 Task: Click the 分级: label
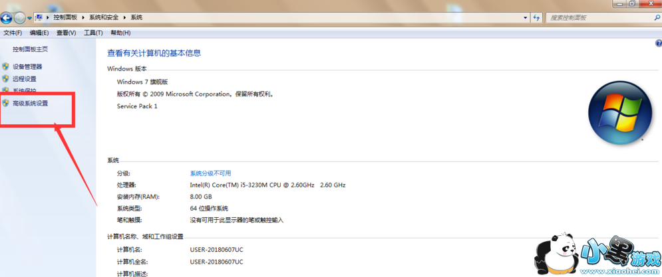coord(124,173)
